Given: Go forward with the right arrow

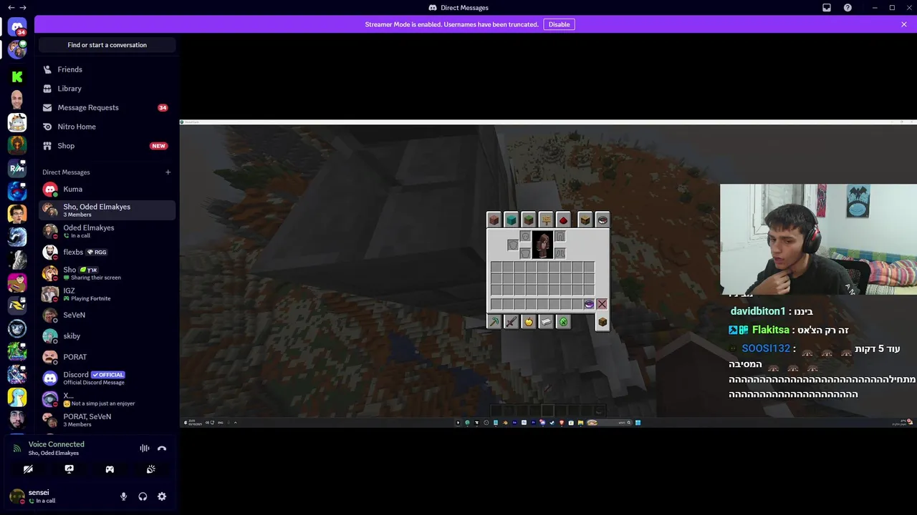Looking at the screenshot, I should [x=23, y=8].
